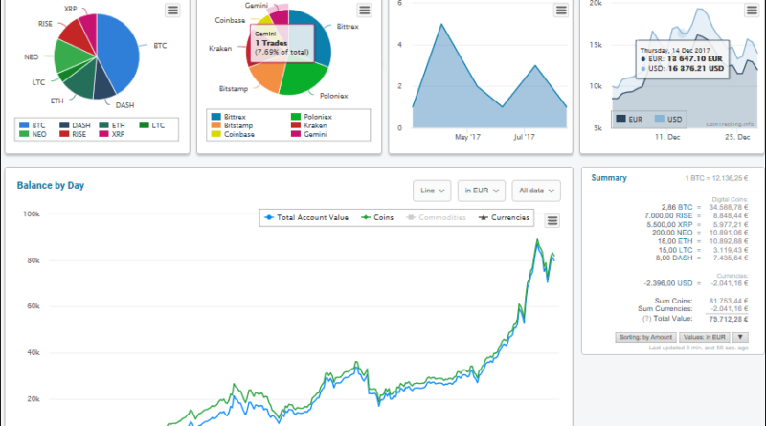Click the 'Last updated' timestamp text
This screenshot has height=426, width=766.
(699, 348)
